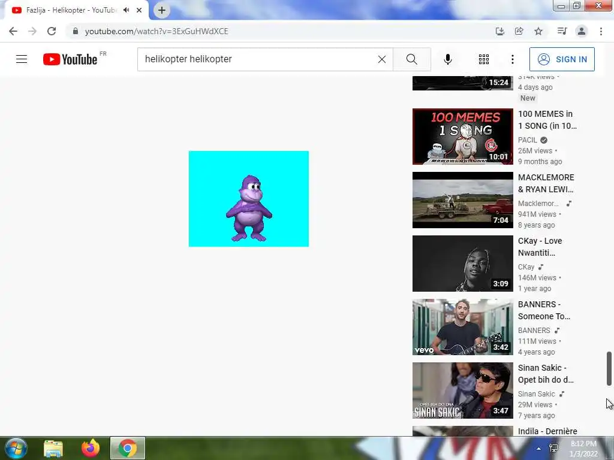This screenshot has width=614, height=460.
Task: Click the MACKLEMORE & RYAN LEWI... title
Action: [546, 183]
